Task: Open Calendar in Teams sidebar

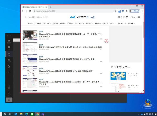Action: pos(9,60)
